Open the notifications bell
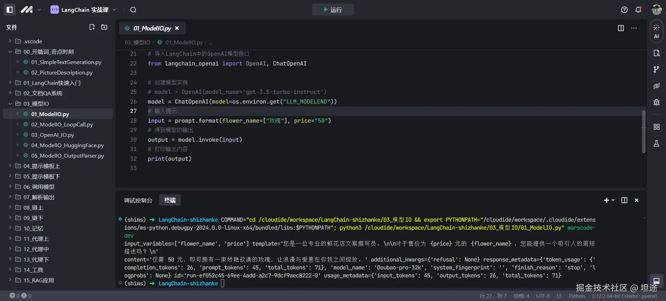Viewport: 666px width, 301px height. 638,10
